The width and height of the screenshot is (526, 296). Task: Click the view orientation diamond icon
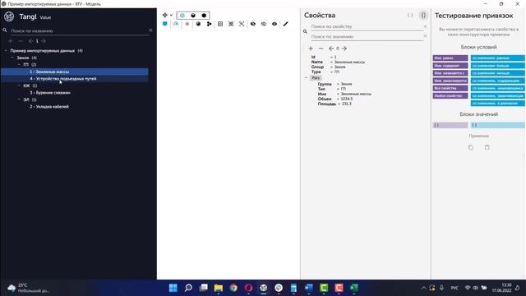tap(164, 15)
